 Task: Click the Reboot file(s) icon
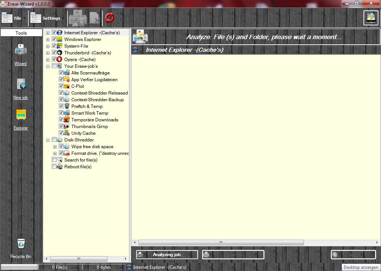[60, 166]
